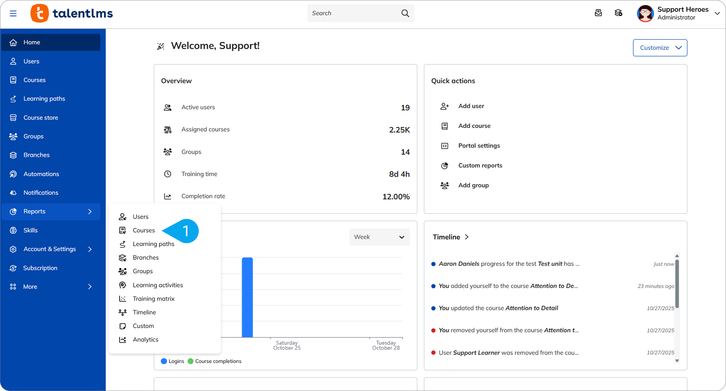Click the hamburger menu icon
The image size is (726, 391).
13,13
